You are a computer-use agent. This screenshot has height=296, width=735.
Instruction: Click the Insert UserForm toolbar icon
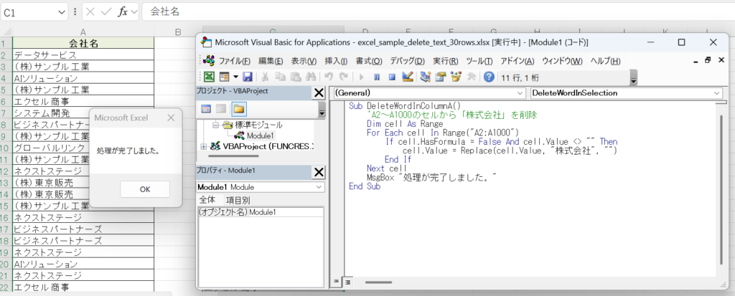pyautogui.click(x=224, y=77)
